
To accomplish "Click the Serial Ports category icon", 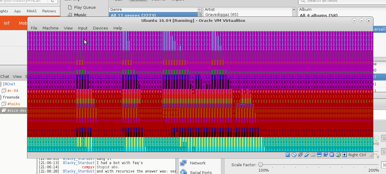I will 183,172.
